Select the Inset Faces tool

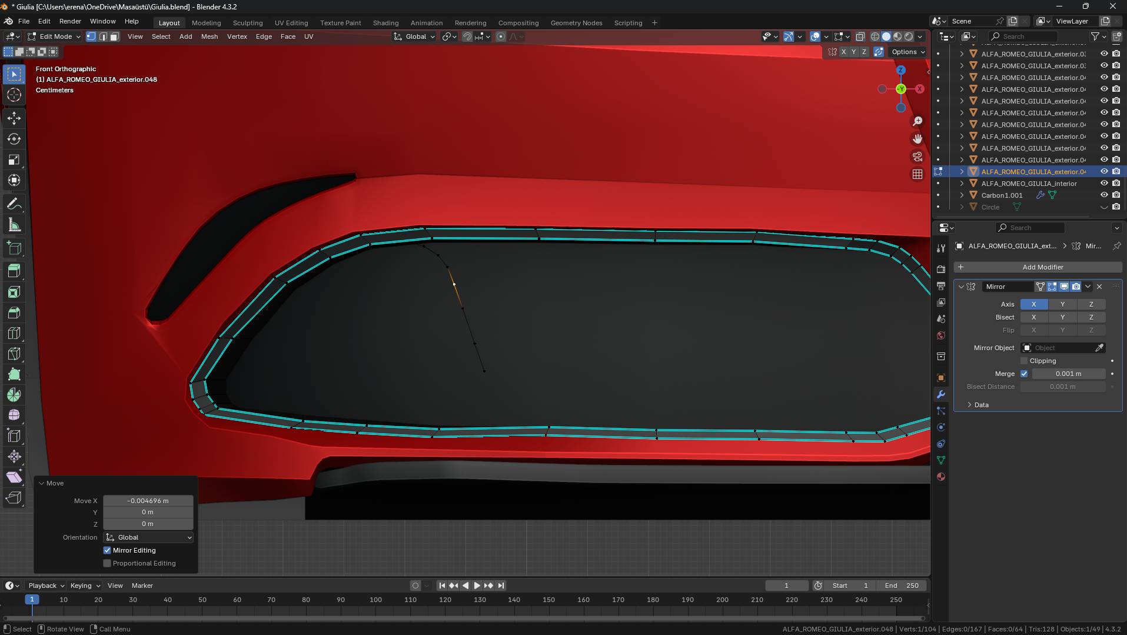[x=14, y=292]
